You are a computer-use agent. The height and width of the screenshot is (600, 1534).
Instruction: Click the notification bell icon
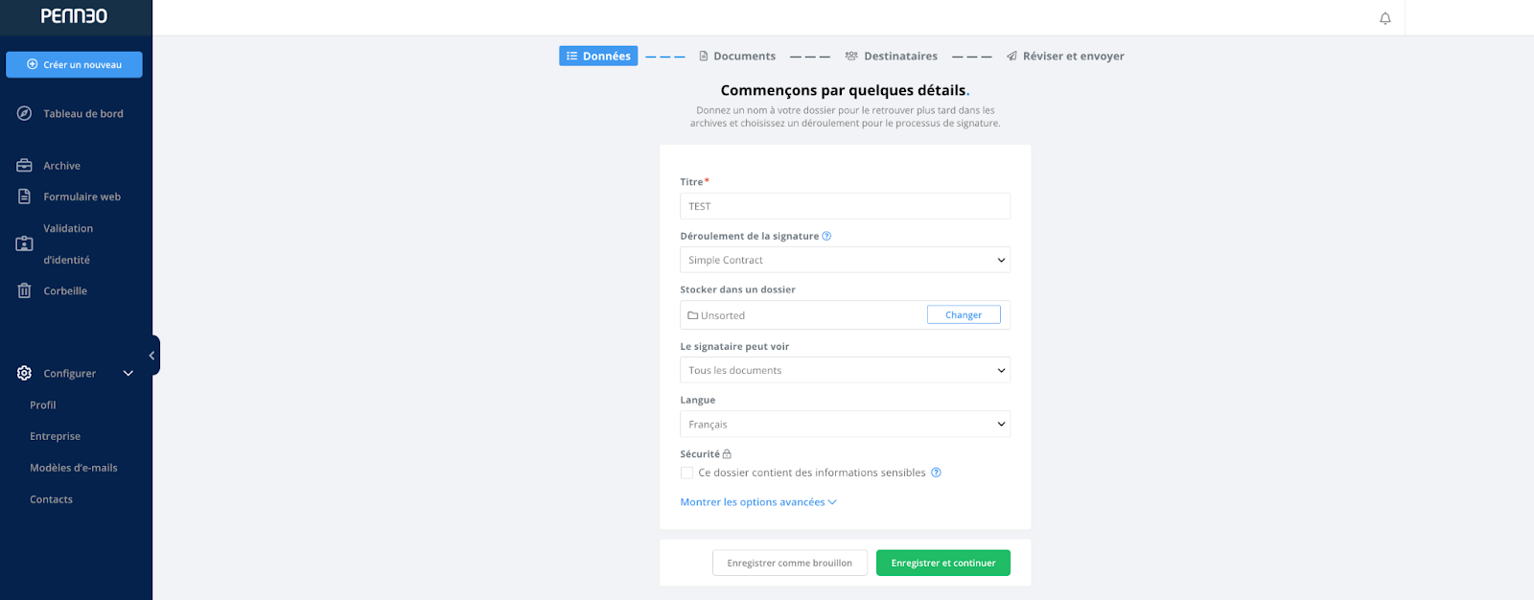pyautogui.click(x=1384, y=18)
